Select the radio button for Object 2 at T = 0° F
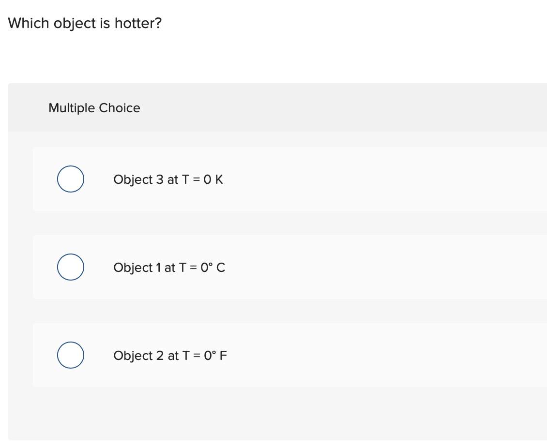 pos(71,355)
